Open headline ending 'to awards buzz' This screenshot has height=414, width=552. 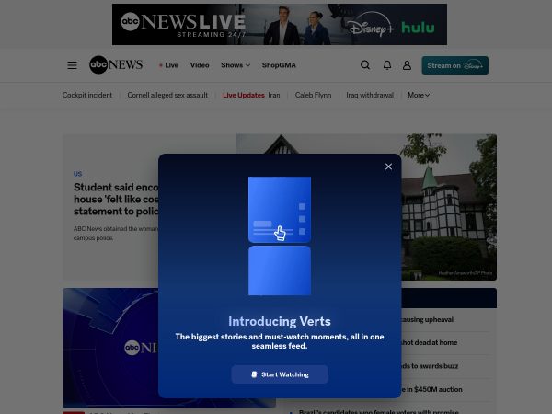click(430, 366)
